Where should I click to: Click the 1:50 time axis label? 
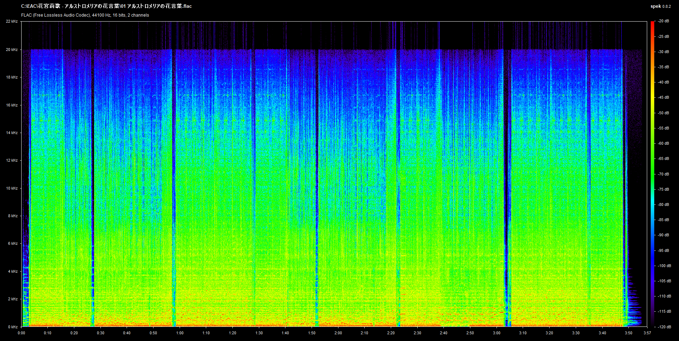(312, 333)
